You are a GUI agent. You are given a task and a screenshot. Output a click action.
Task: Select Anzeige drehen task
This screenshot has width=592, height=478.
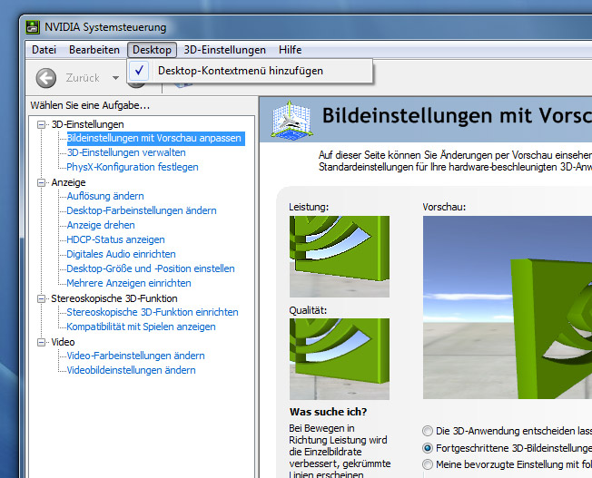click(101, 225)
